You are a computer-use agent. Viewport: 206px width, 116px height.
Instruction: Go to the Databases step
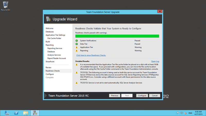50,32
